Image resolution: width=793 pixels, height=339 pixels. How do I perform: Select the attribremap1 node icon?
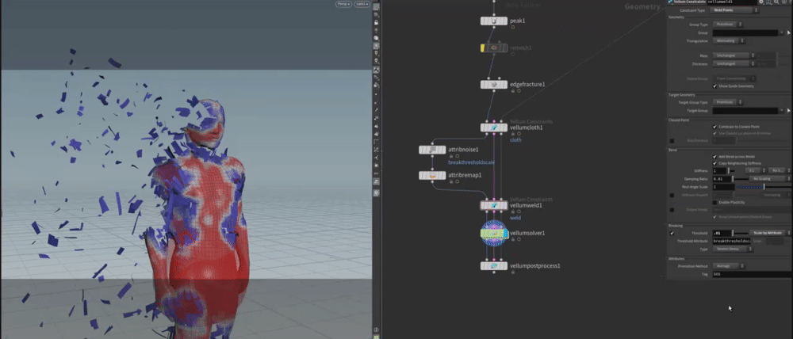click(x=432, y=175)
